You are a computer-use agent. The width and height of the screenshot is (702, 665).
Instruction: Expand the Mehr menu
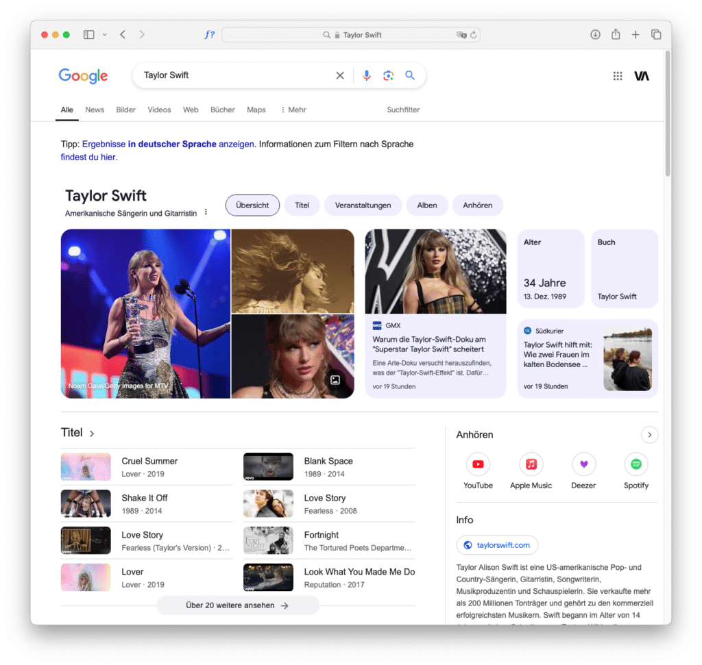tap(293, 110)
